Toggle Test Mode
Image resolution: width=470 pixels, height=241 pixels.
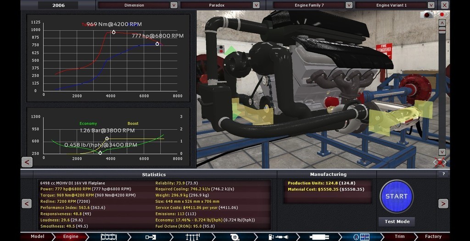397,221
